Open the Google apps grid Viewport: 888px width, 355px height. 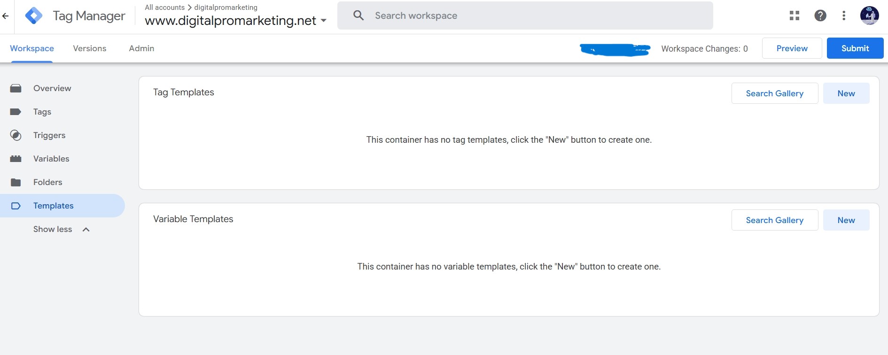point(795,15)
